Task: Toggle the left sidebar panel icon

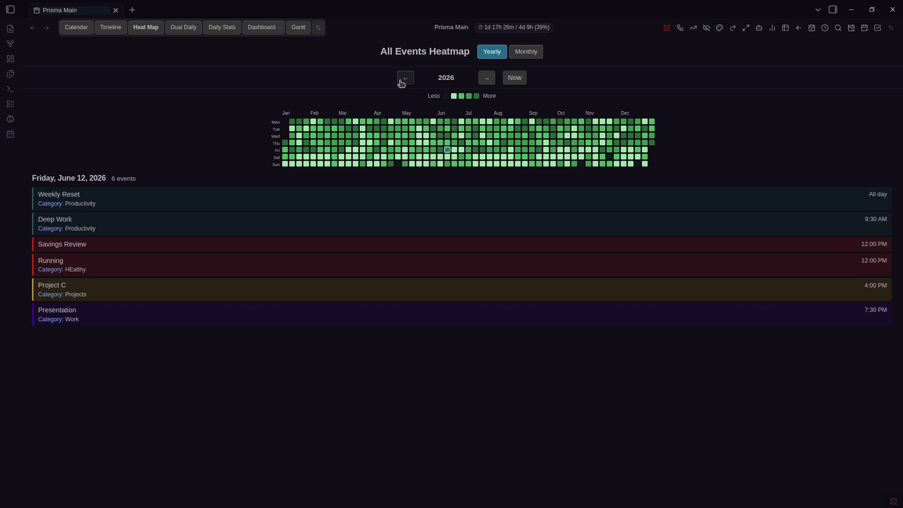Action: coord(10,10)
